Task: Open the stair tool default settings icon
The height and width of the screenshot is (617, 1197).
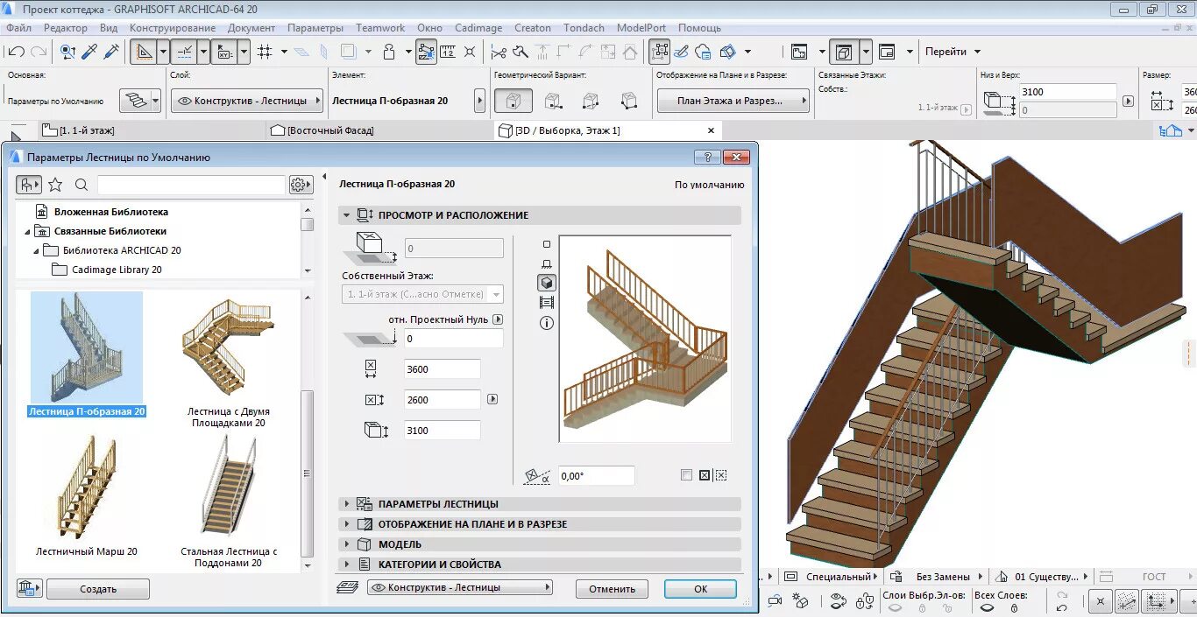Action: (x=134, y=102)
